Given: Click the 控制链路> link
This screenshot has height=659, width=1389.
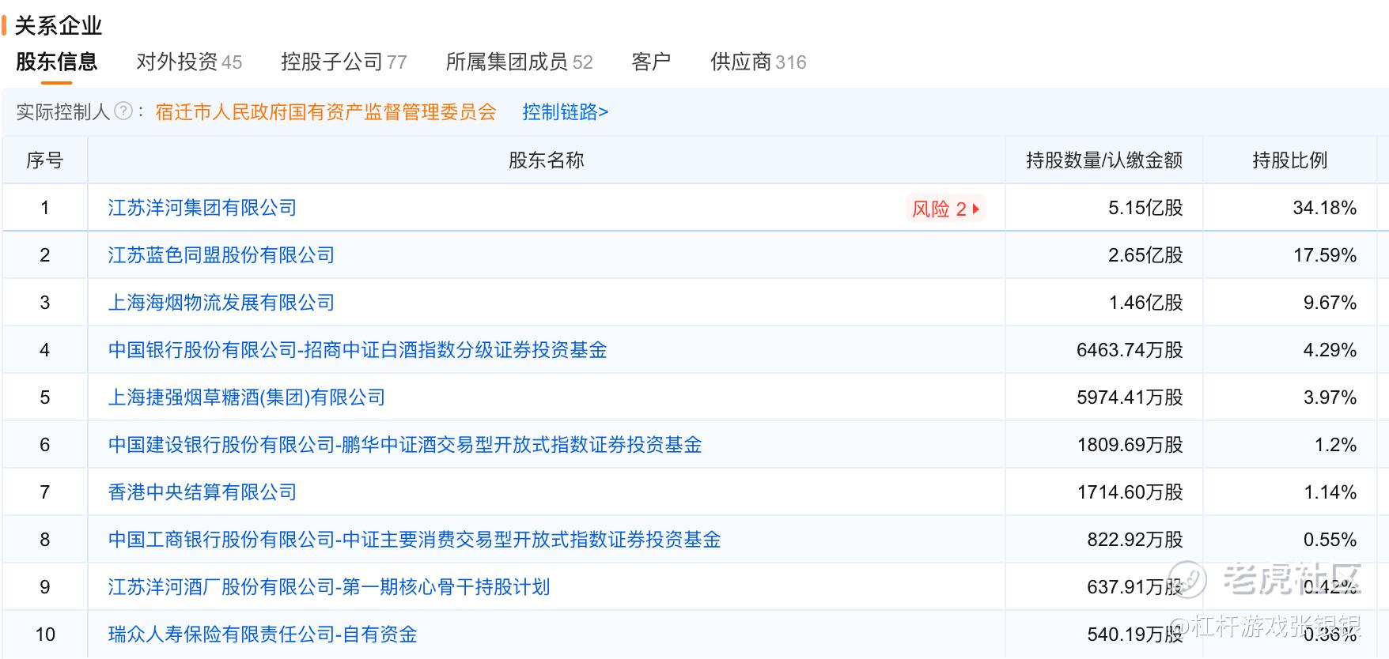Looking at the screenshot, I should [566, 112].
